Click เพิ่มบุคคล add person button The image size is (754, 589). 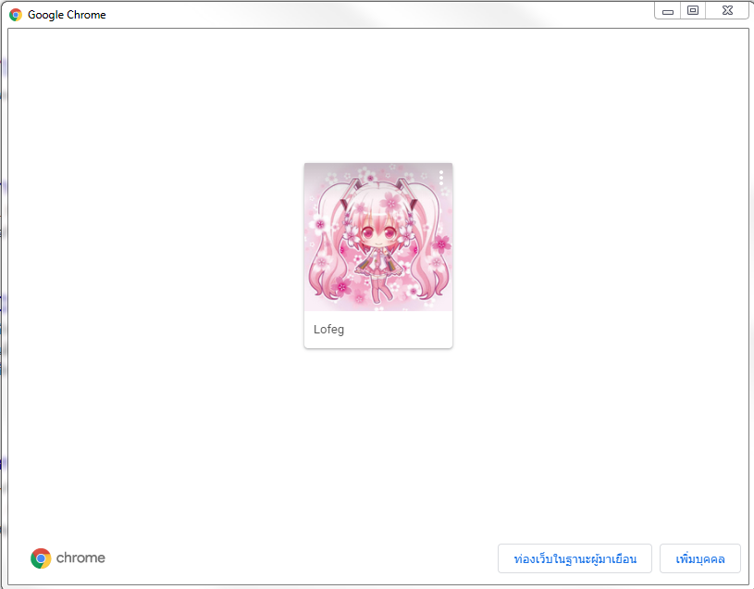pos(699,558)
